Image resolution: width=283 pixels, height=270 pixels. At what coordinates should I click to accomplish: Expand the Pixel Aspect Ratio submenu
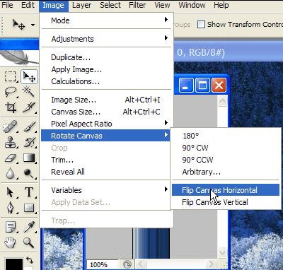click(106, 124)
